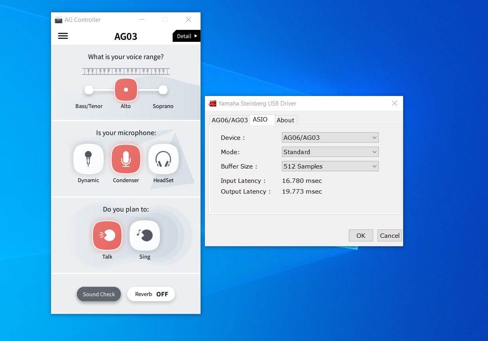Select the Dynamic microphone icon
Image resolution: width=488 pixels, height=341 pixels.
pos(89,159)
